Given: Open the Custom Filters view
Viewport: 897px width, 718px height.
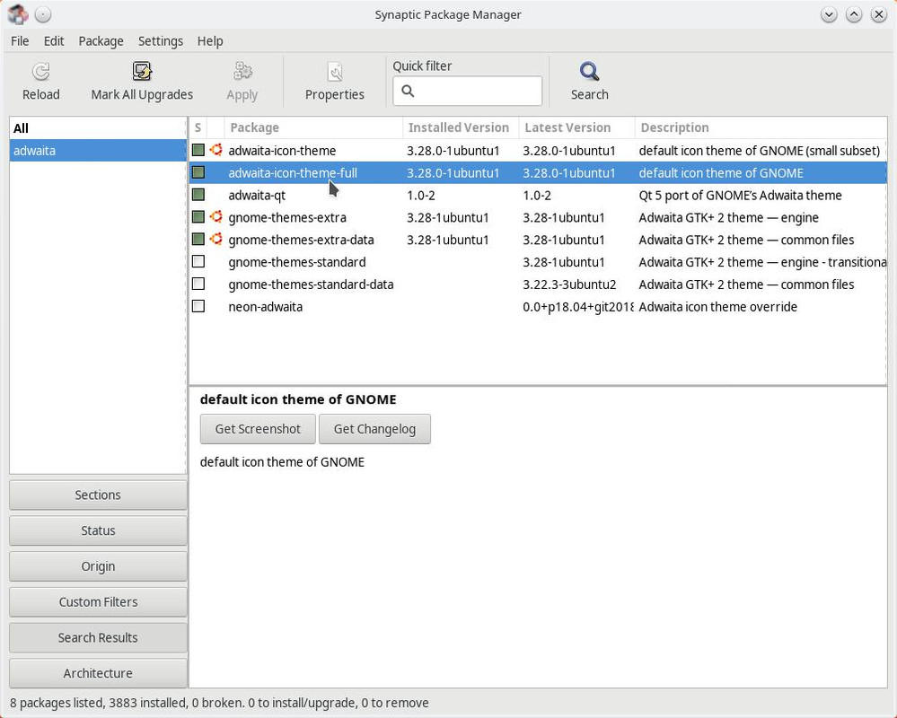Looking at the screenshot, I should pyautogui.click(x=98, y=602).
